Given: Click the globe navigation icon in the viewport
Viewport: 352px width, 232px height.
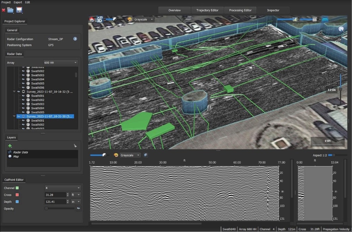Looking at the screenshot, I should click(x=341, y=29).
